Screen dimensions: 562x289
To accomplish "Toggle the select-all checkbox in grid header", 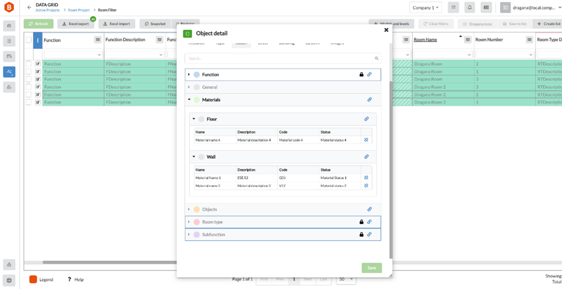I will [29, 40].
